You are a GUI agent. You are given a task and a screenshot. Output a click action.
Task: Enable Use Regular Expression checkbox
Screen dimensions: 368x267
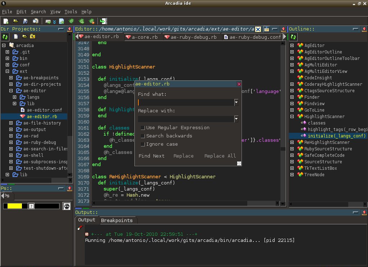(143, 128)
